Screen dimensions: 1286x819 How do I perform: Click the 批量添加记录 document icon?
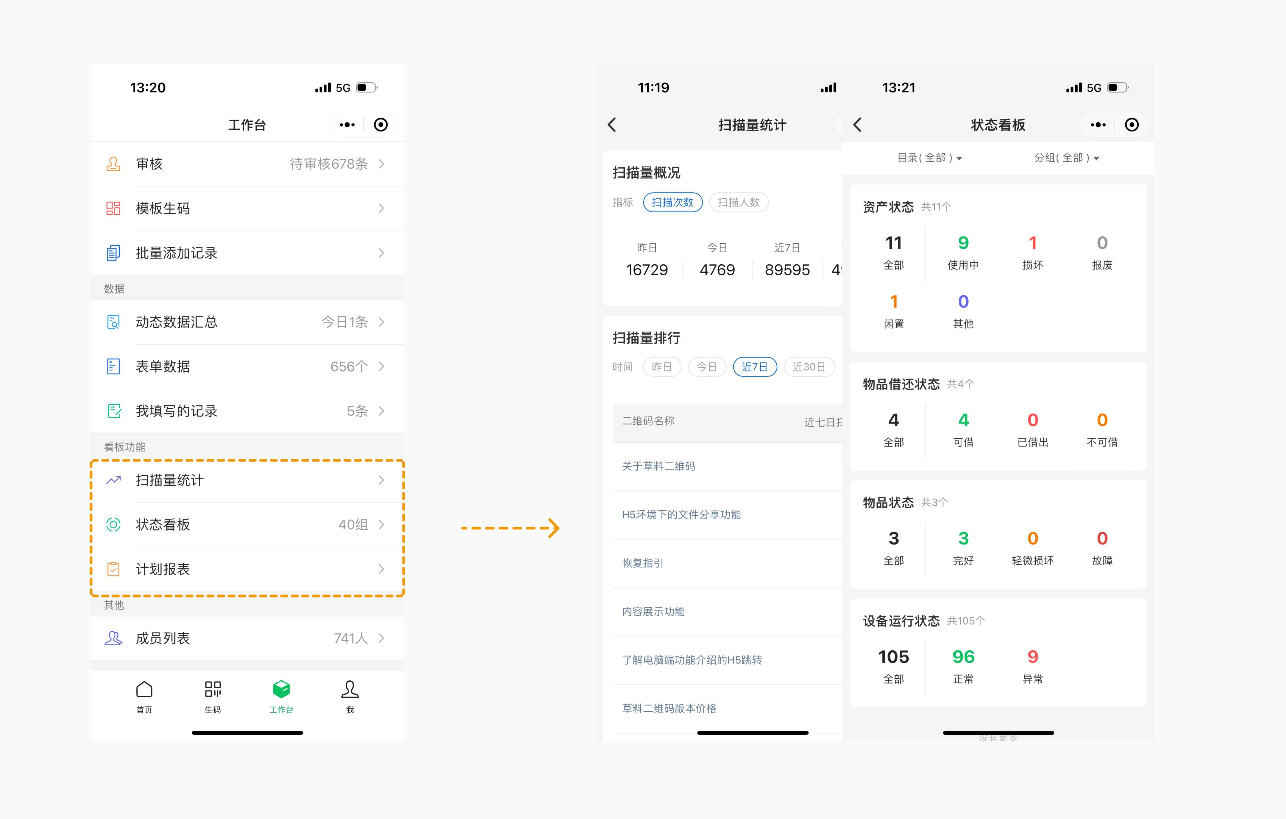113,253
